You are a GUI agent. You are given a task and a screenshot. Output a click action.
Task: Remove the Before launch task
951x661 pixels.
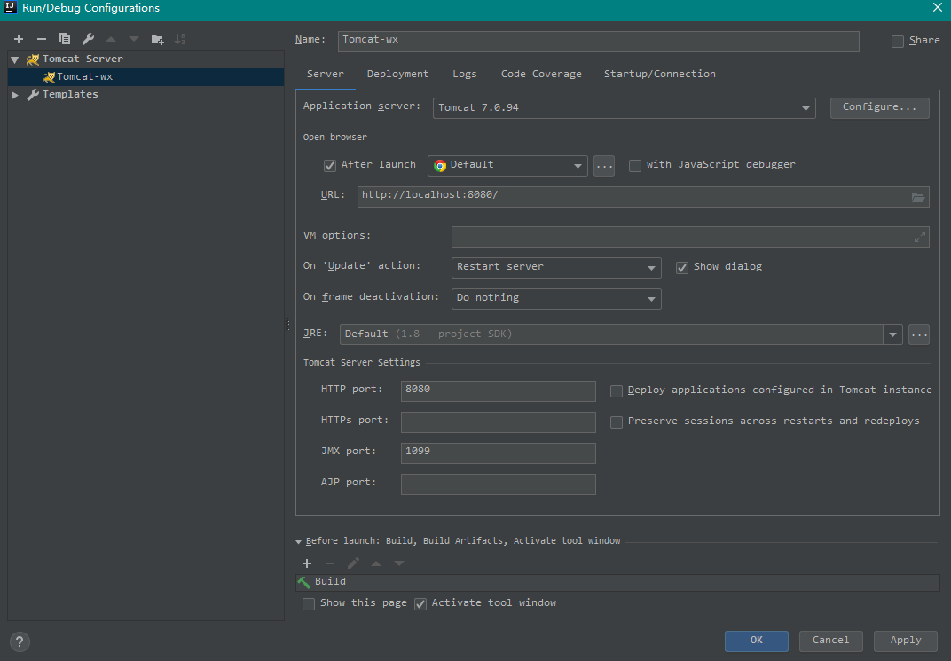pyautogui.click(x=330, y=563)
